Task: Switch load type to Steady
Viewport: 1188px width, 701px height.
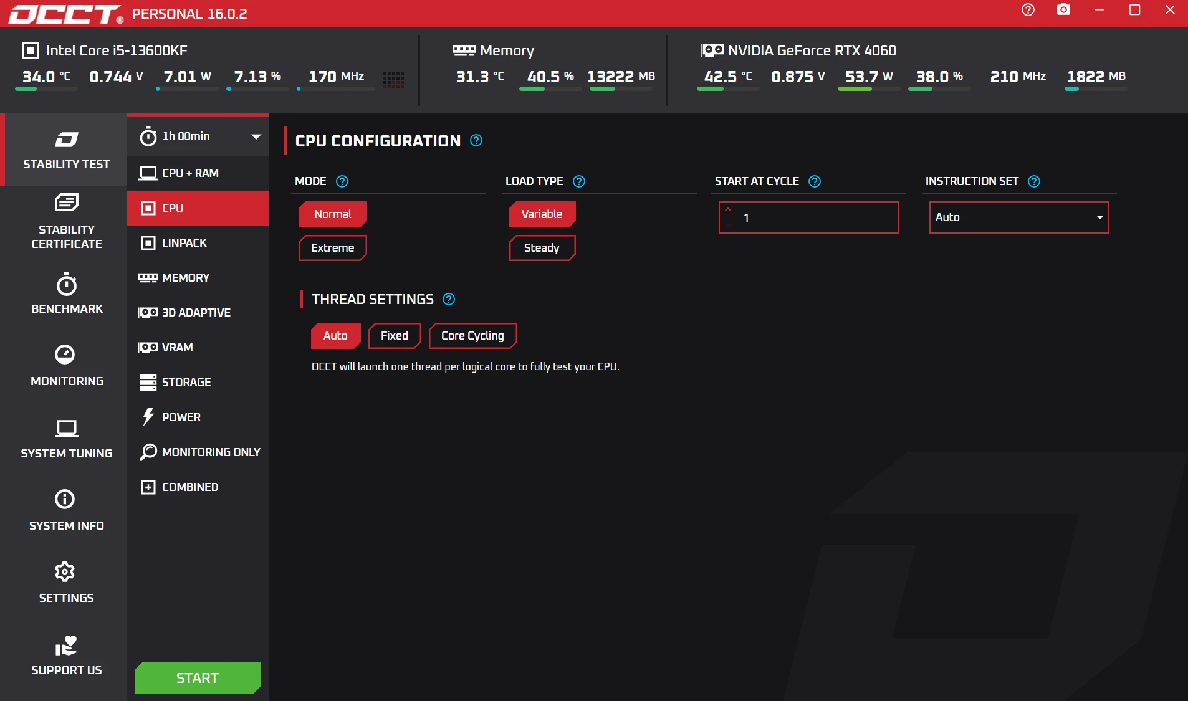Action: 541,247
